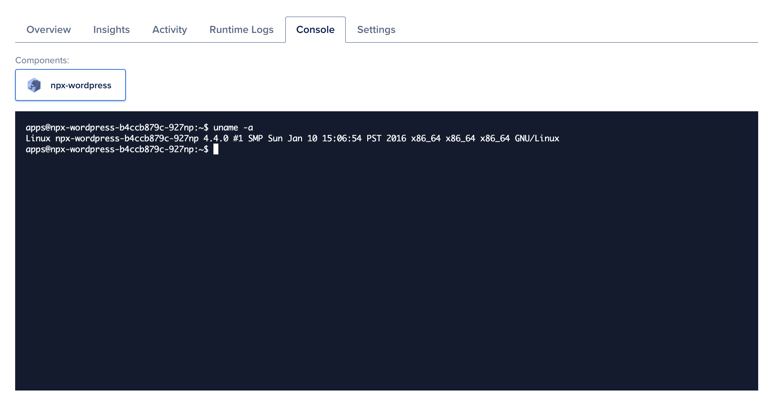Click the kernel version 4.4.0 text
The height and width of the screenshot is (405, 774).
[x=215, y=139]
